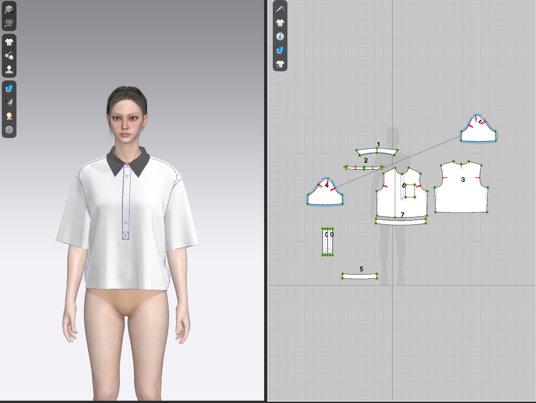Select the gray monochrome surface icon
This screenshot has height=403, width=536.
tap(9, 102)
